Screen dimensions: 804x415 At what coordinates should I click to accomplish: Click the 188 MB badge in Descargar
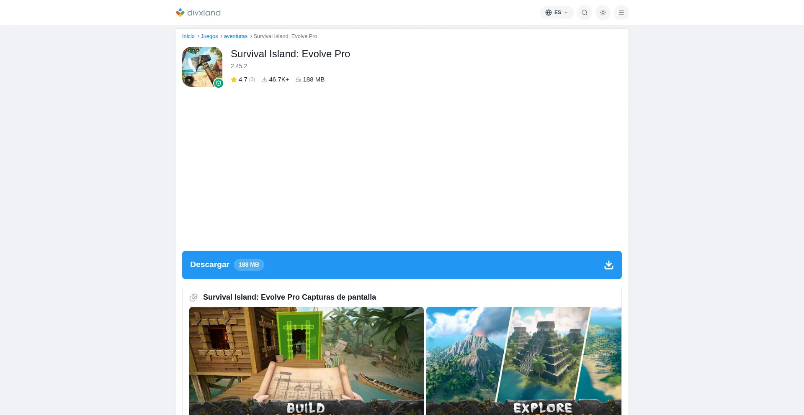click(249, 265)
